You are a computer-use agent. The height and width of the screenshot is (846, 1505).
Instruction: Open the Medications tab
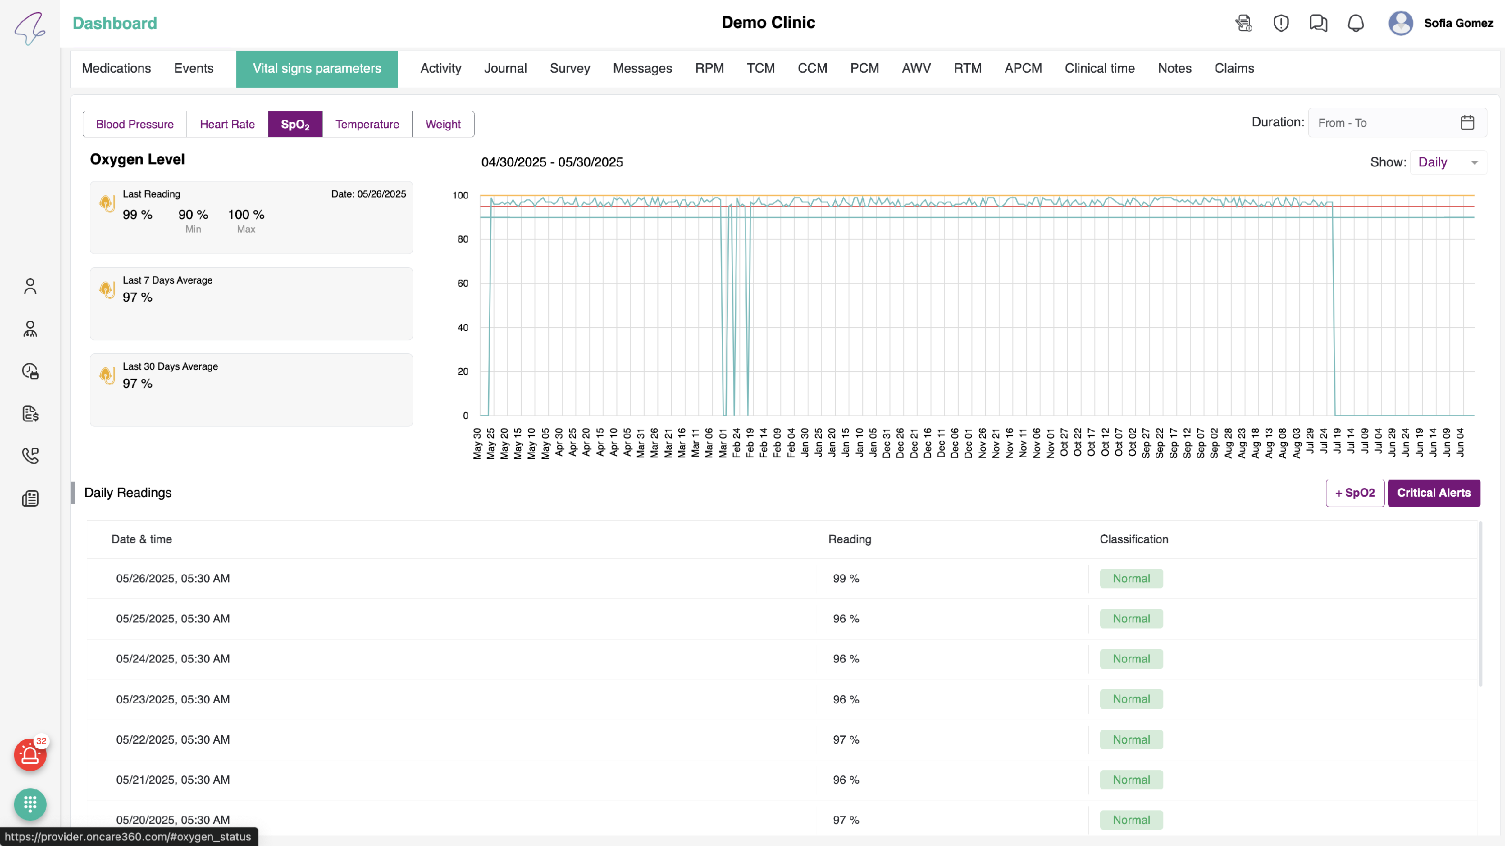[x=116, y=68]
